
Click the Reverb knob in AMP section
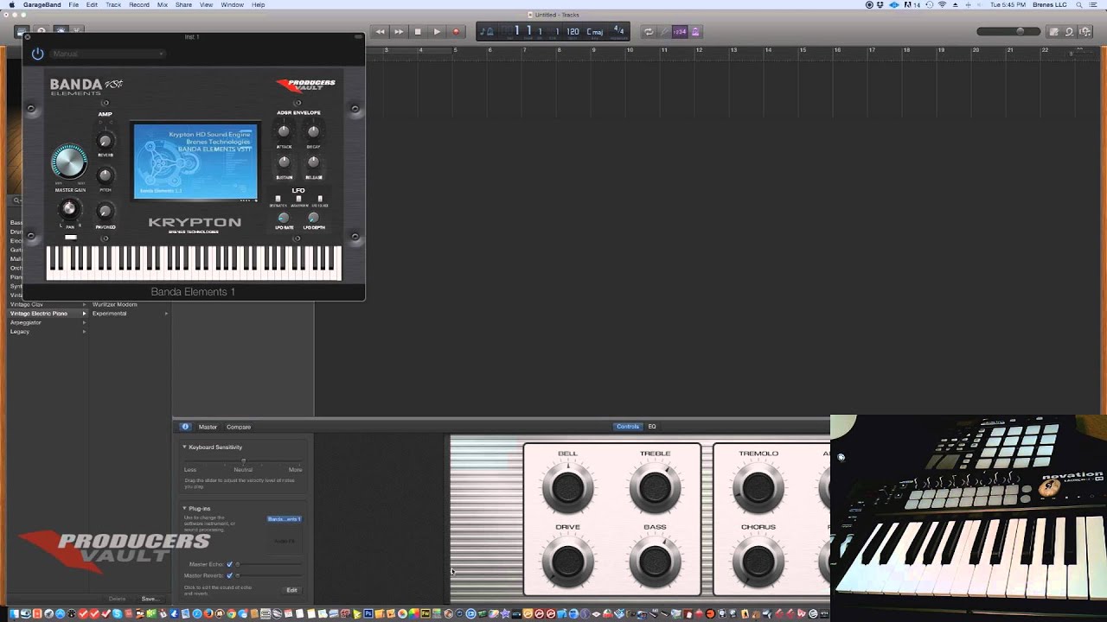click(x=105, y=142)
